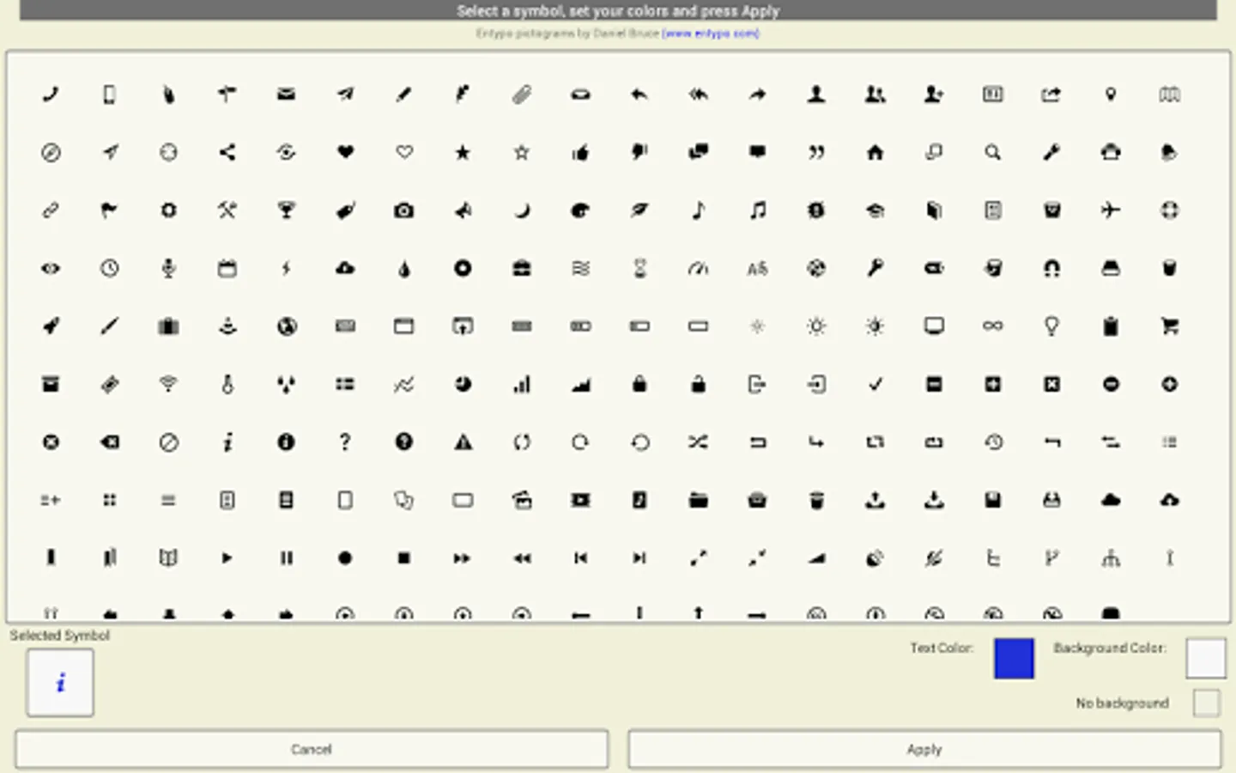The height and width of the screenshot is (773, 1236).
Task: Click the Selected Symbol preview box
Action: tap(60, 683)
